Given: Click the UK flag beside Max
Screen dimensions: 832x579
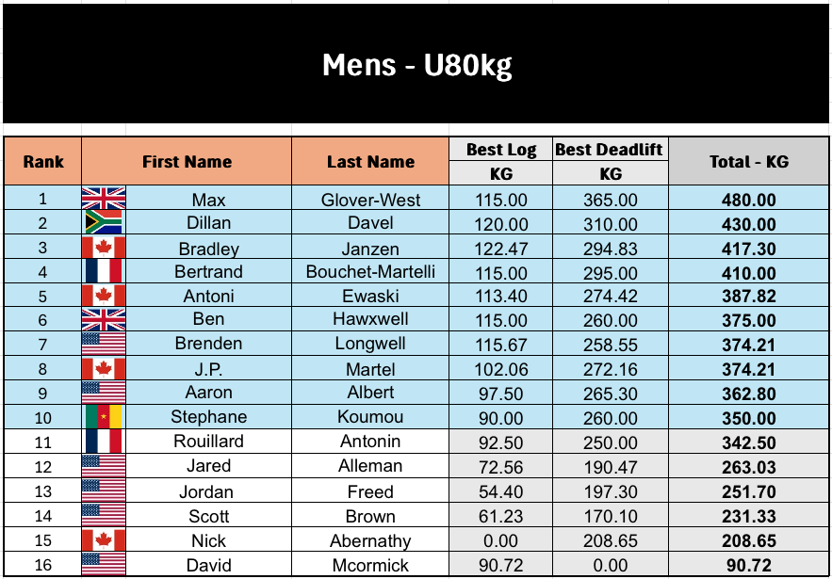Looking at the screenshot, I should pyautogui.click(x=104, y=199).
